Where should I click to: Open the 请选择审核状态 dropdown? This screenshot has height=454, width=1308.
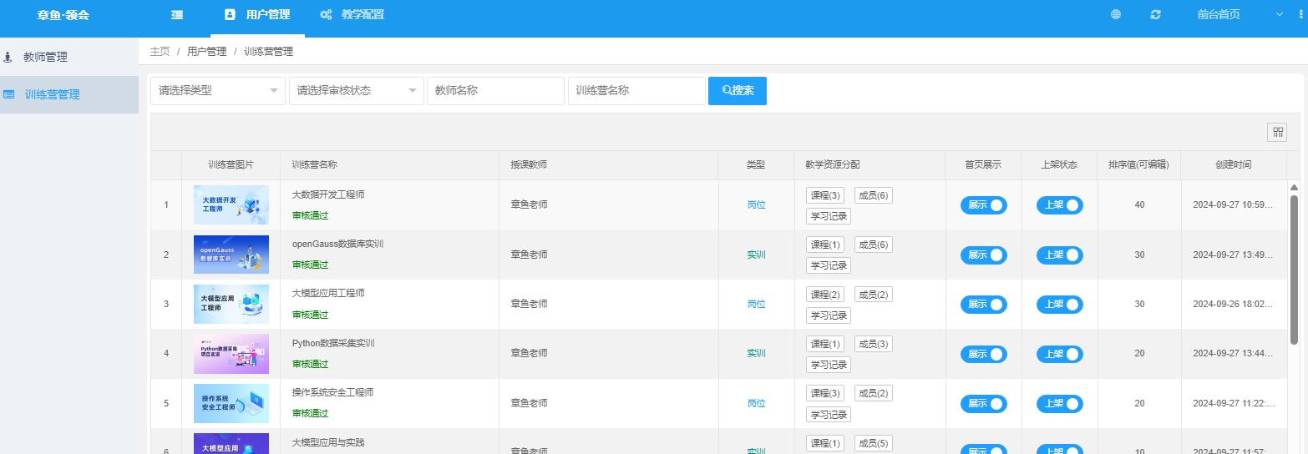[x=357, y=91]
